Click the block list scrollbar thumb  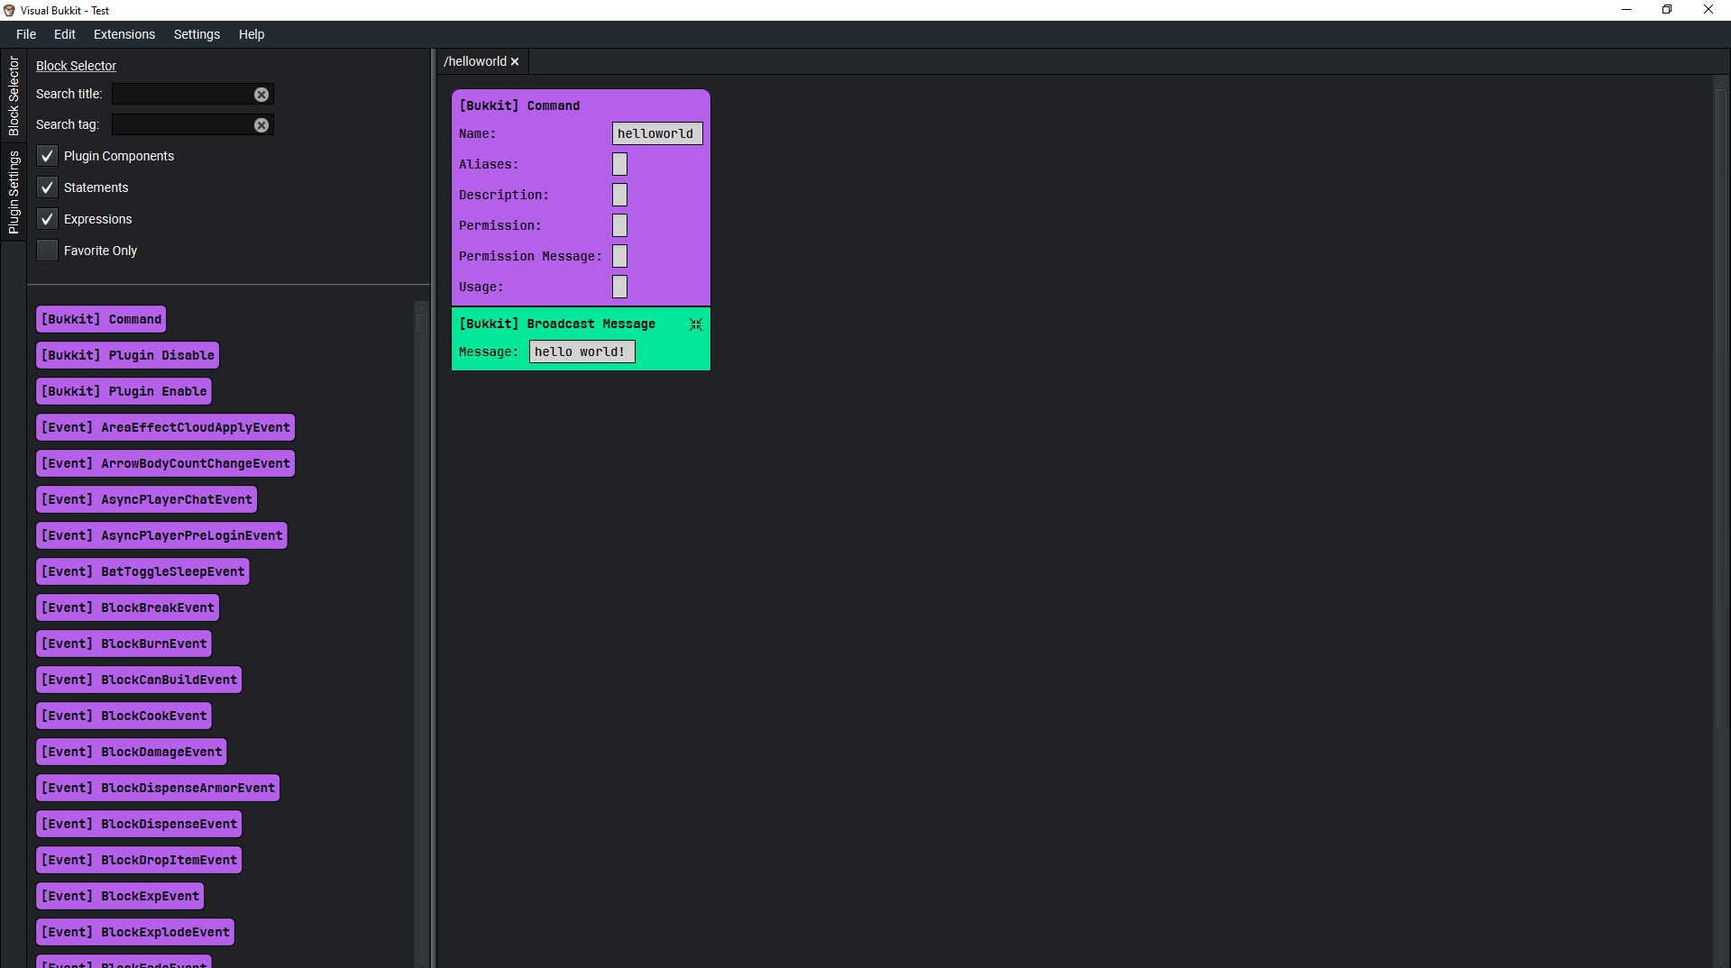tap(421, 324)
